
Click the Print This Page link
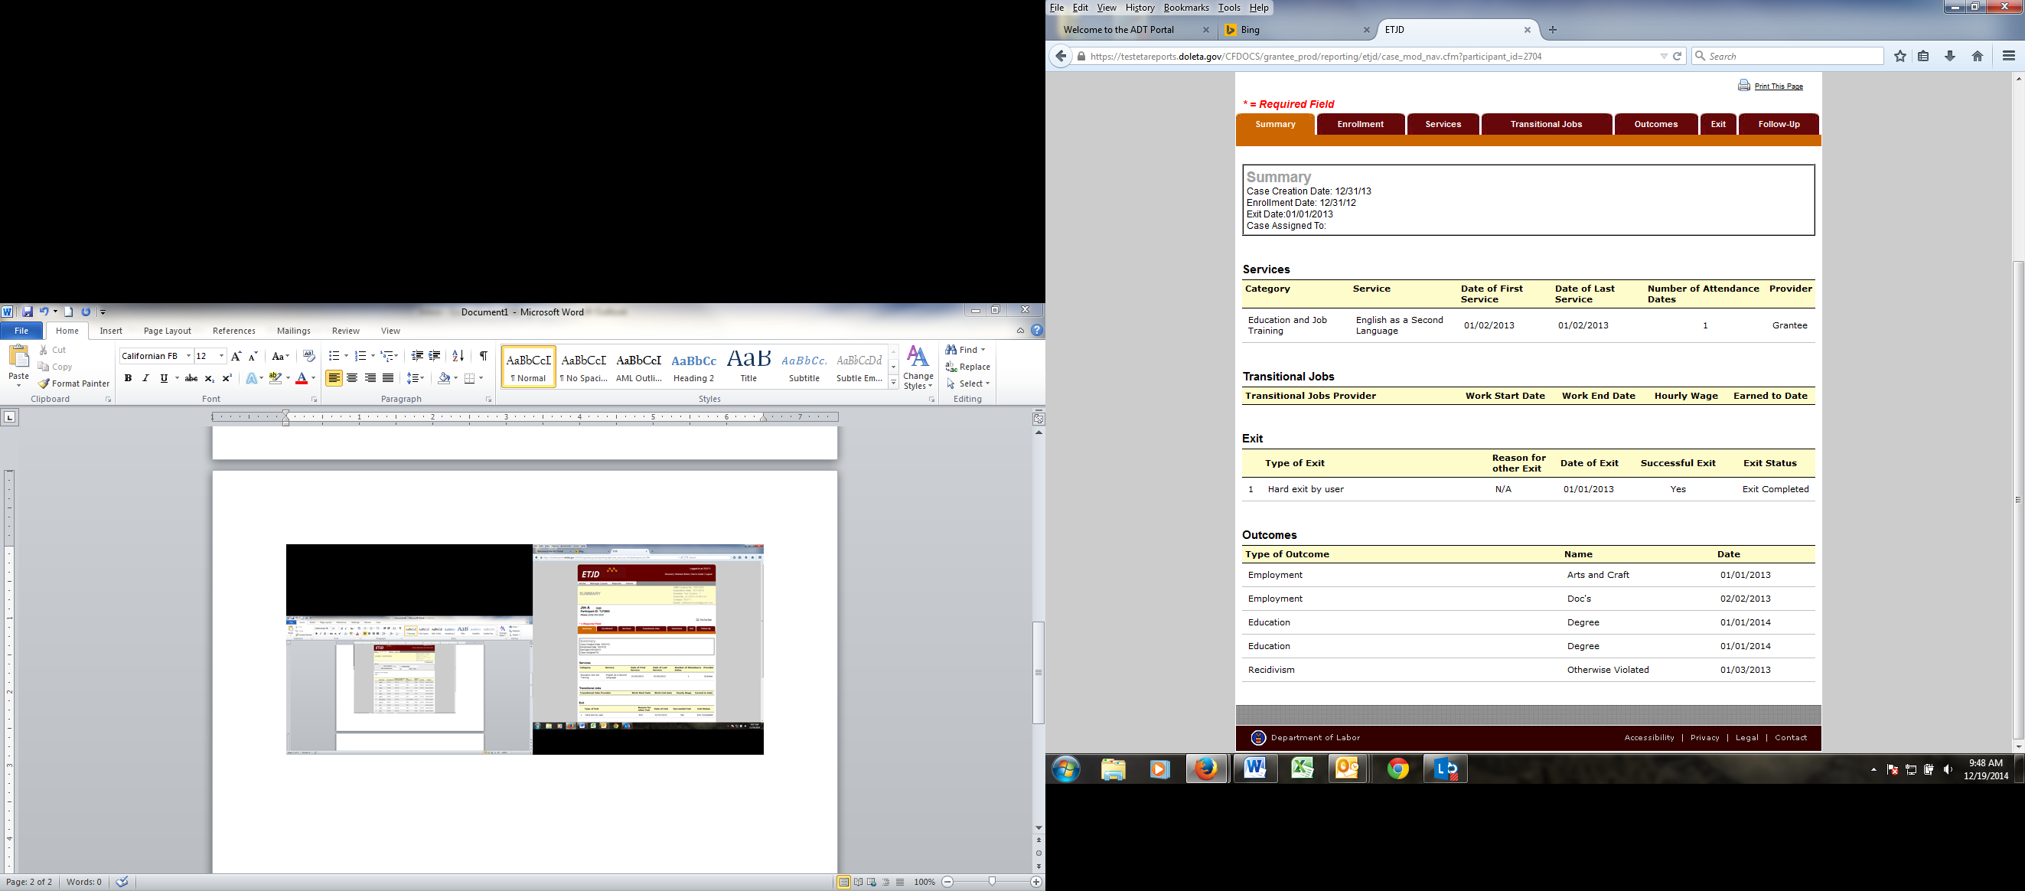(1778, 86)
